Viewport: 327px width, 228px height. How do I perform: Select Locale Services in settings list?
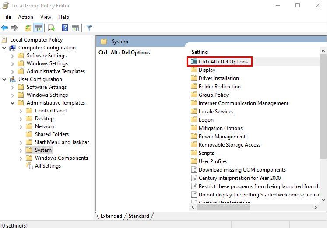[x=216, y=112]
